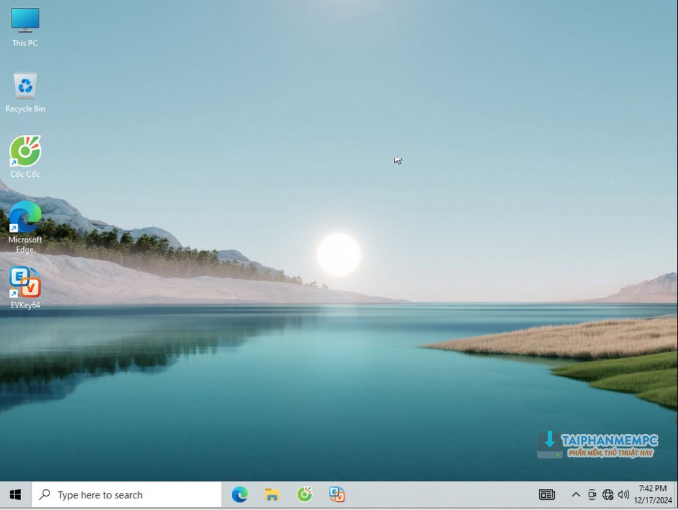This screenshot has width=678, height=510.
Task: Expand the hidden system tray icons
Action: coord(576,495)
